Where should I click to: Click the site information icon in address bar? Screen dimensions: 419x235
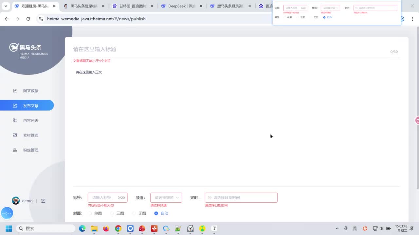[x=41, y=19]
